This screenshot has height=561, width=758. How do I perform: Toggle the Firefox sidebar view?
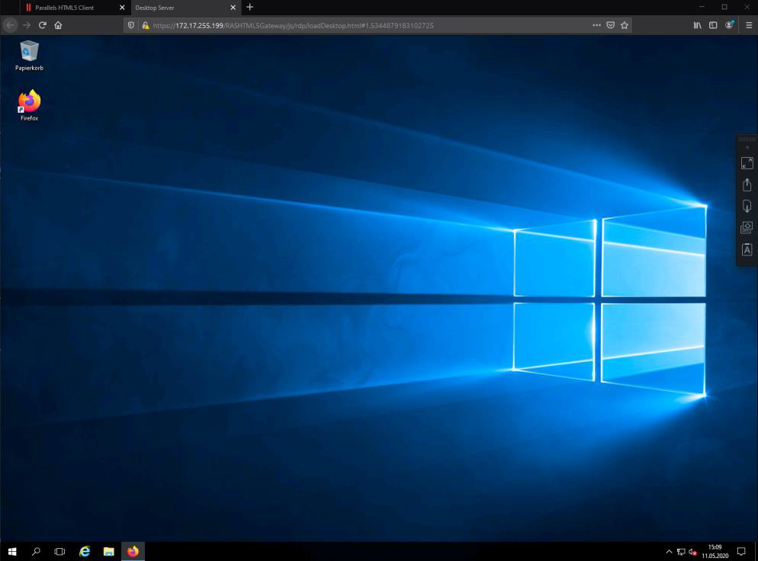[713, 25]
